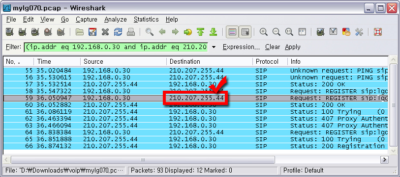Open preferences with tools icon

(x=359, y=32)
